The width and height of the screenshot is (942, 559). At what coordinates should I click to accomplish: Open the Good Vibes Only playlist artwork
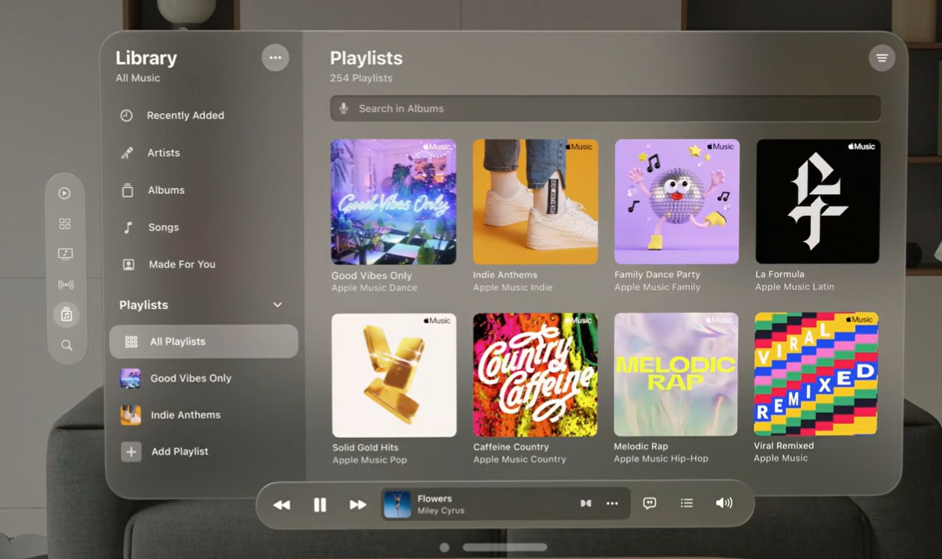394,202
